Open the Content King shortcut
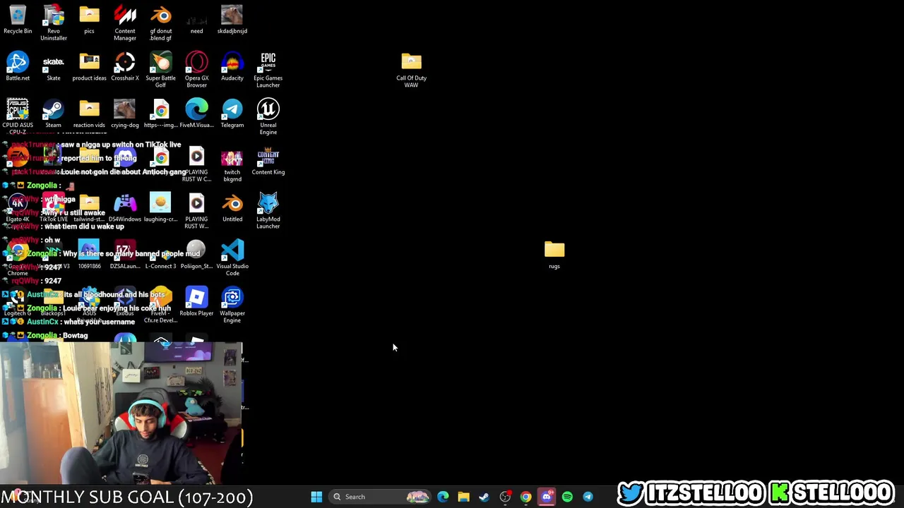 click(x=268, y=161)
